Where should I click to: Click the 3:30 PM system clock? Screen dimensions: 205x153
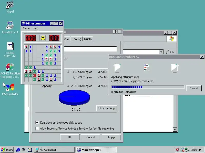point(196,150)
